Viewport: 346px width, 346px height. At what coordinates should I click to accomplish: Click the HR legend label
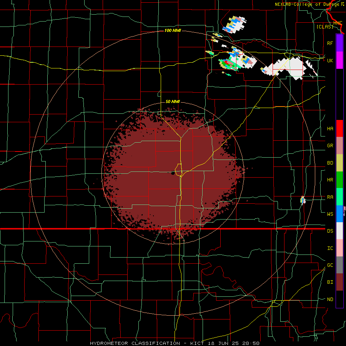pos(330,180)
